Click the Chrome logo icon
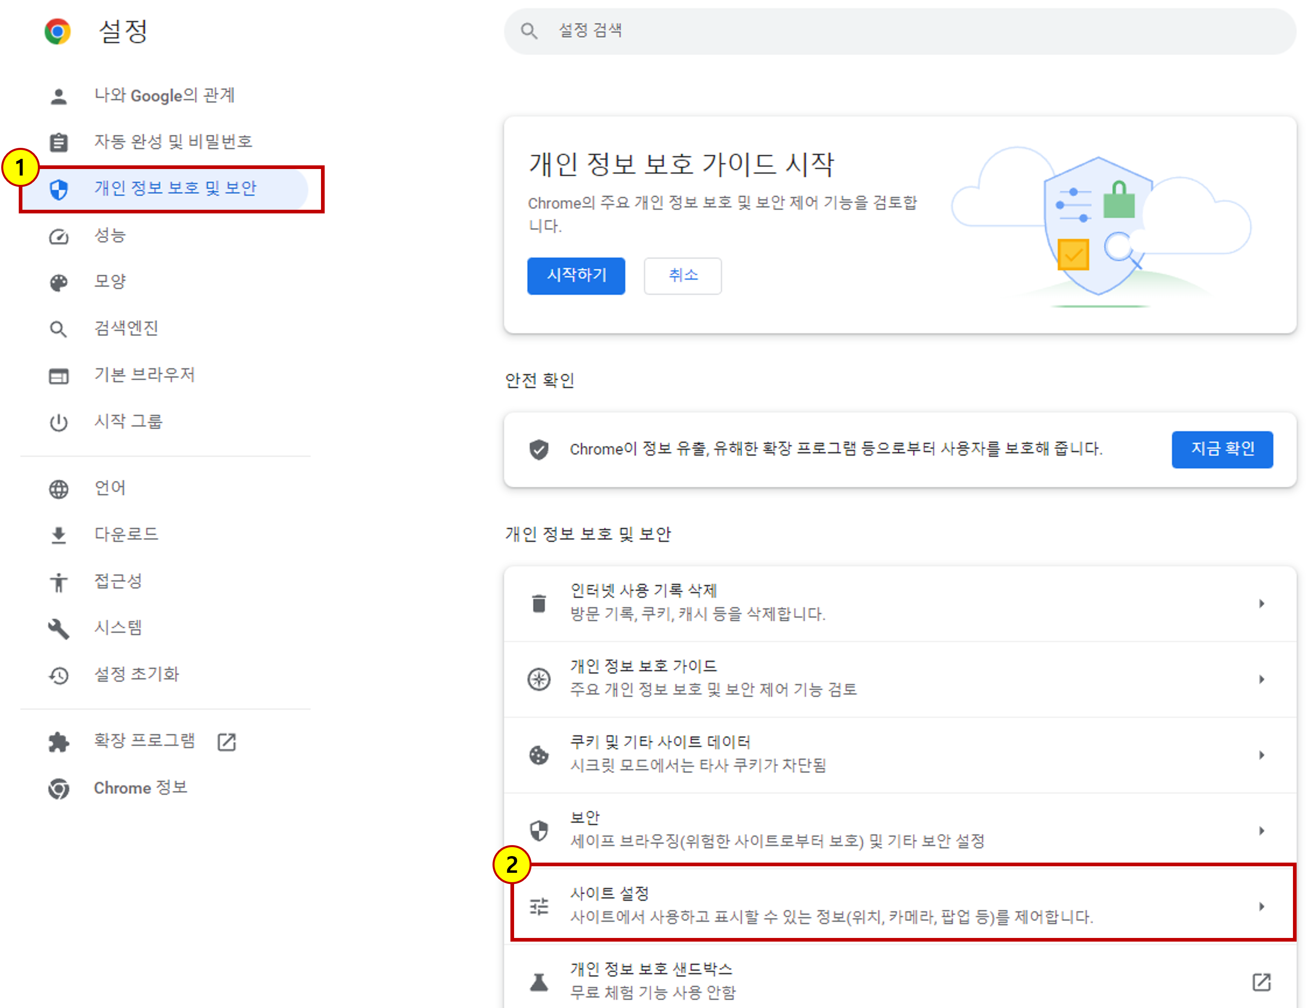The height and width of the screenshot is (1008, 1306). [x=57, y=31]
